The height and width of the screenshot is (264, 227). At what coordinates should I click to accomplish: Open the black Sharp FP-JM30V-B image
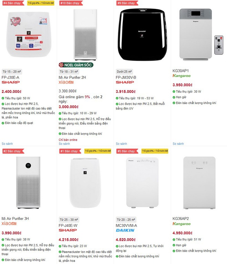142,34
